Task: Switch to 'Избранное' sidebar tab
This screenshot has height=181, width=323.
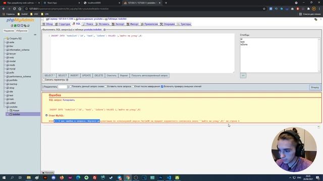Action: pyautogui.click(x=22, y=31)
